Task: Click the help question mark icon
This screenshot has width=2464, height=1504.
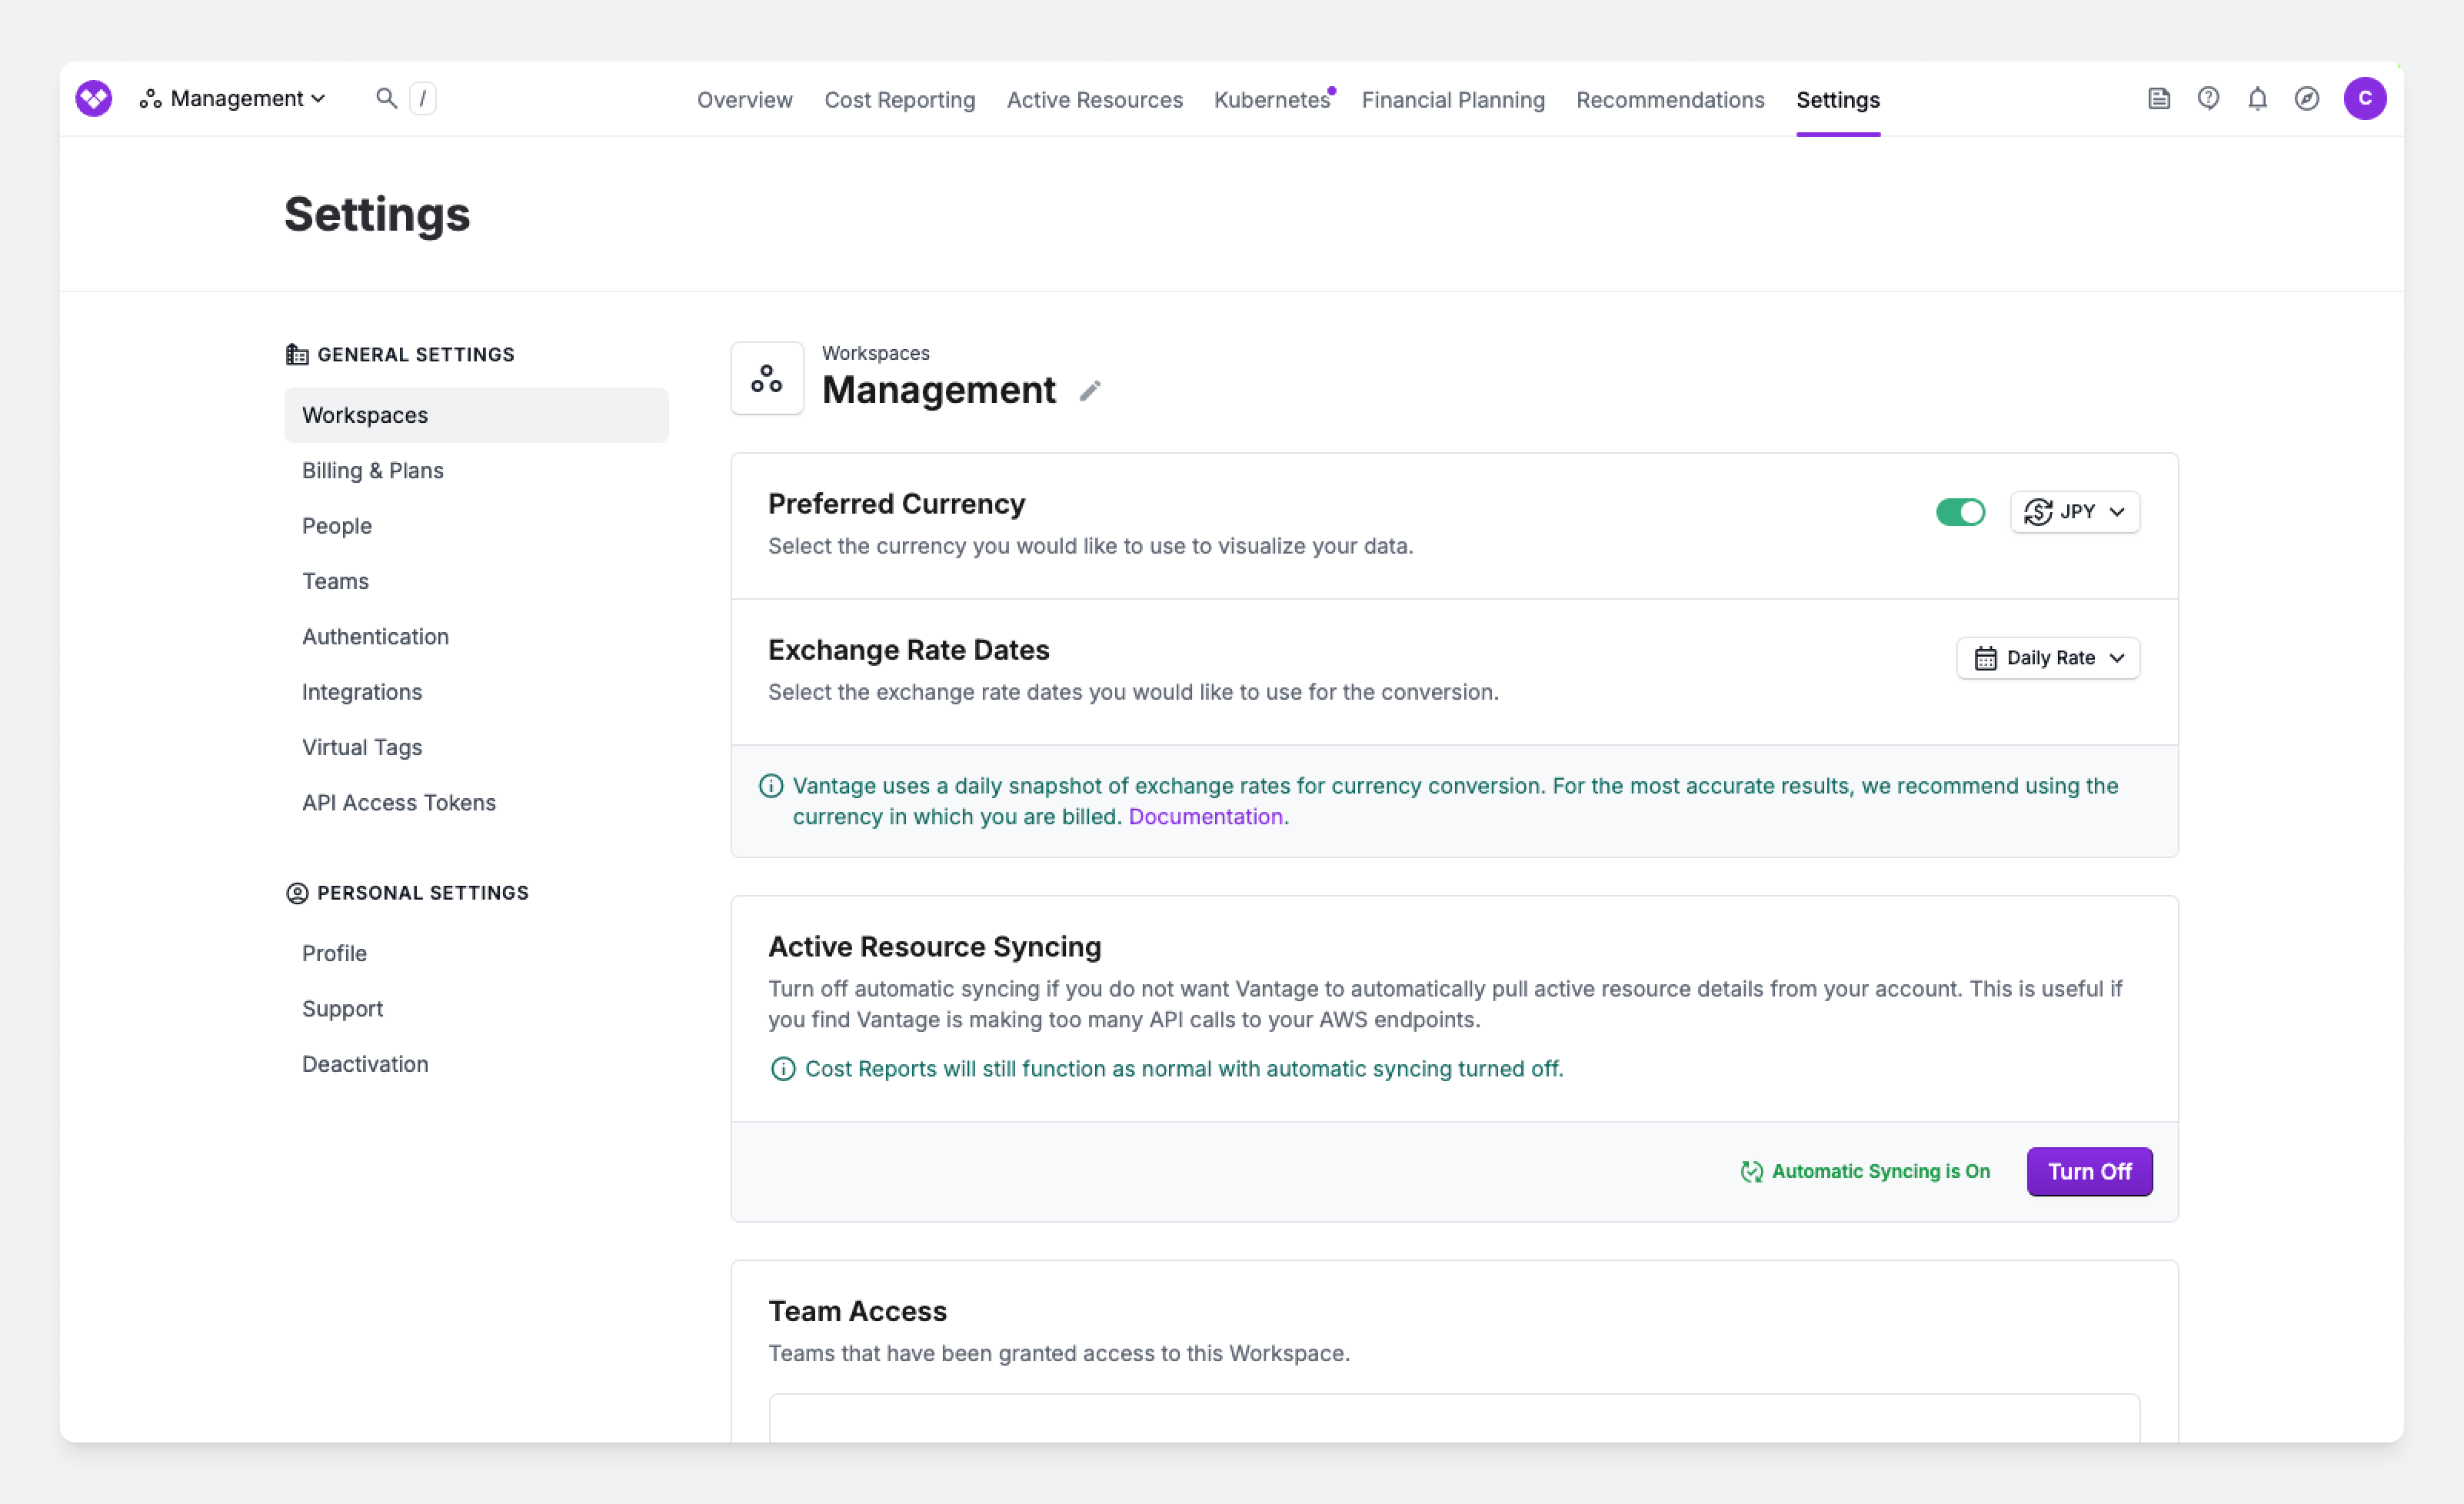Action: point(2208,98)
